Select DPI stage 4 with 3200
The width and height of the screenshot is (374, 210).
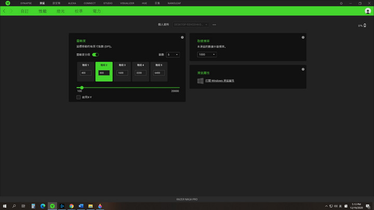coord(140,72)
